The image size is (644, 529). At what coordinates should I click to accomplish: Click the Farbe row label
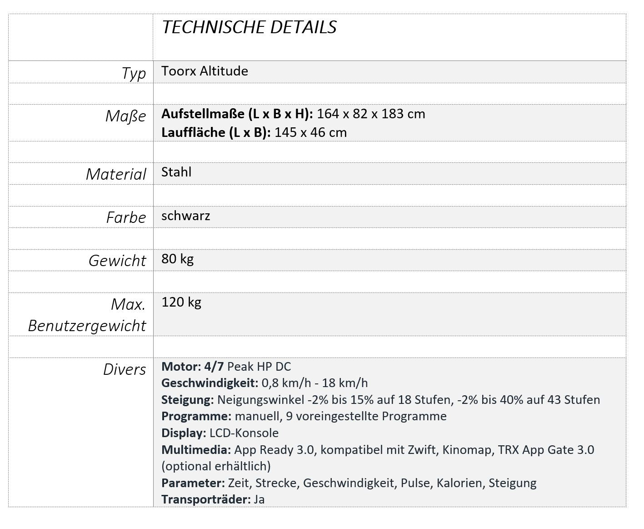pos(126,217)
